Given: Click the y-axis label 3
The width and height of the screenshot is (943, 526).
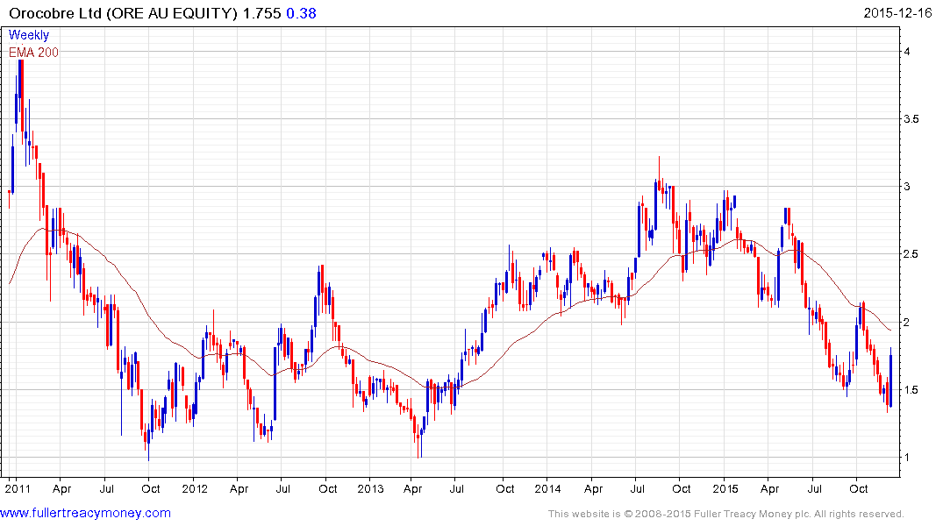Looking at the screenshot, I should pyautogui.click(x=907, y=187).
